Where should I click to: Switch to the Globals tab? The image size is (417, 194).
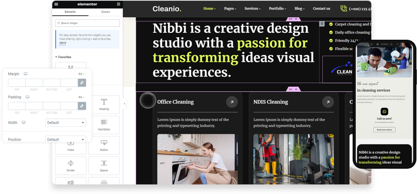coord(105,12)
